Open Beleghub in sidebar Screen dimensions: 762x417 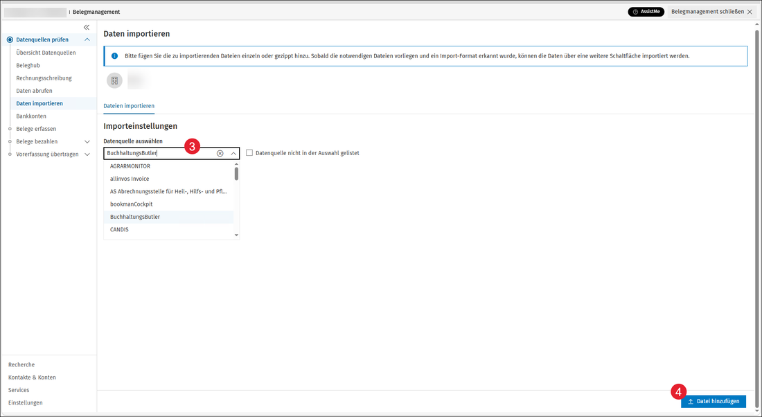click(28, 65)
